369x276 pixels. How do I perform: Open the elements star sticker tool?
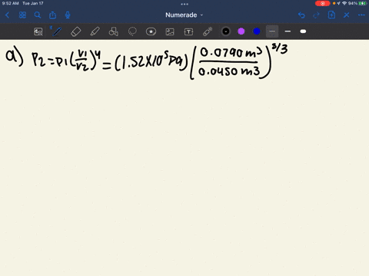point(151,31)
